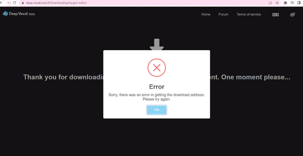303x156 pixels.
Task: Go forward using the browser forward arrow
Action: [8, 3]
